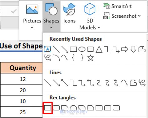Image resolution: width=148 pixels, height=118 pixels.
Task: Pick the Elbow Arrow Connector under Lines
Action: (82, 83)
